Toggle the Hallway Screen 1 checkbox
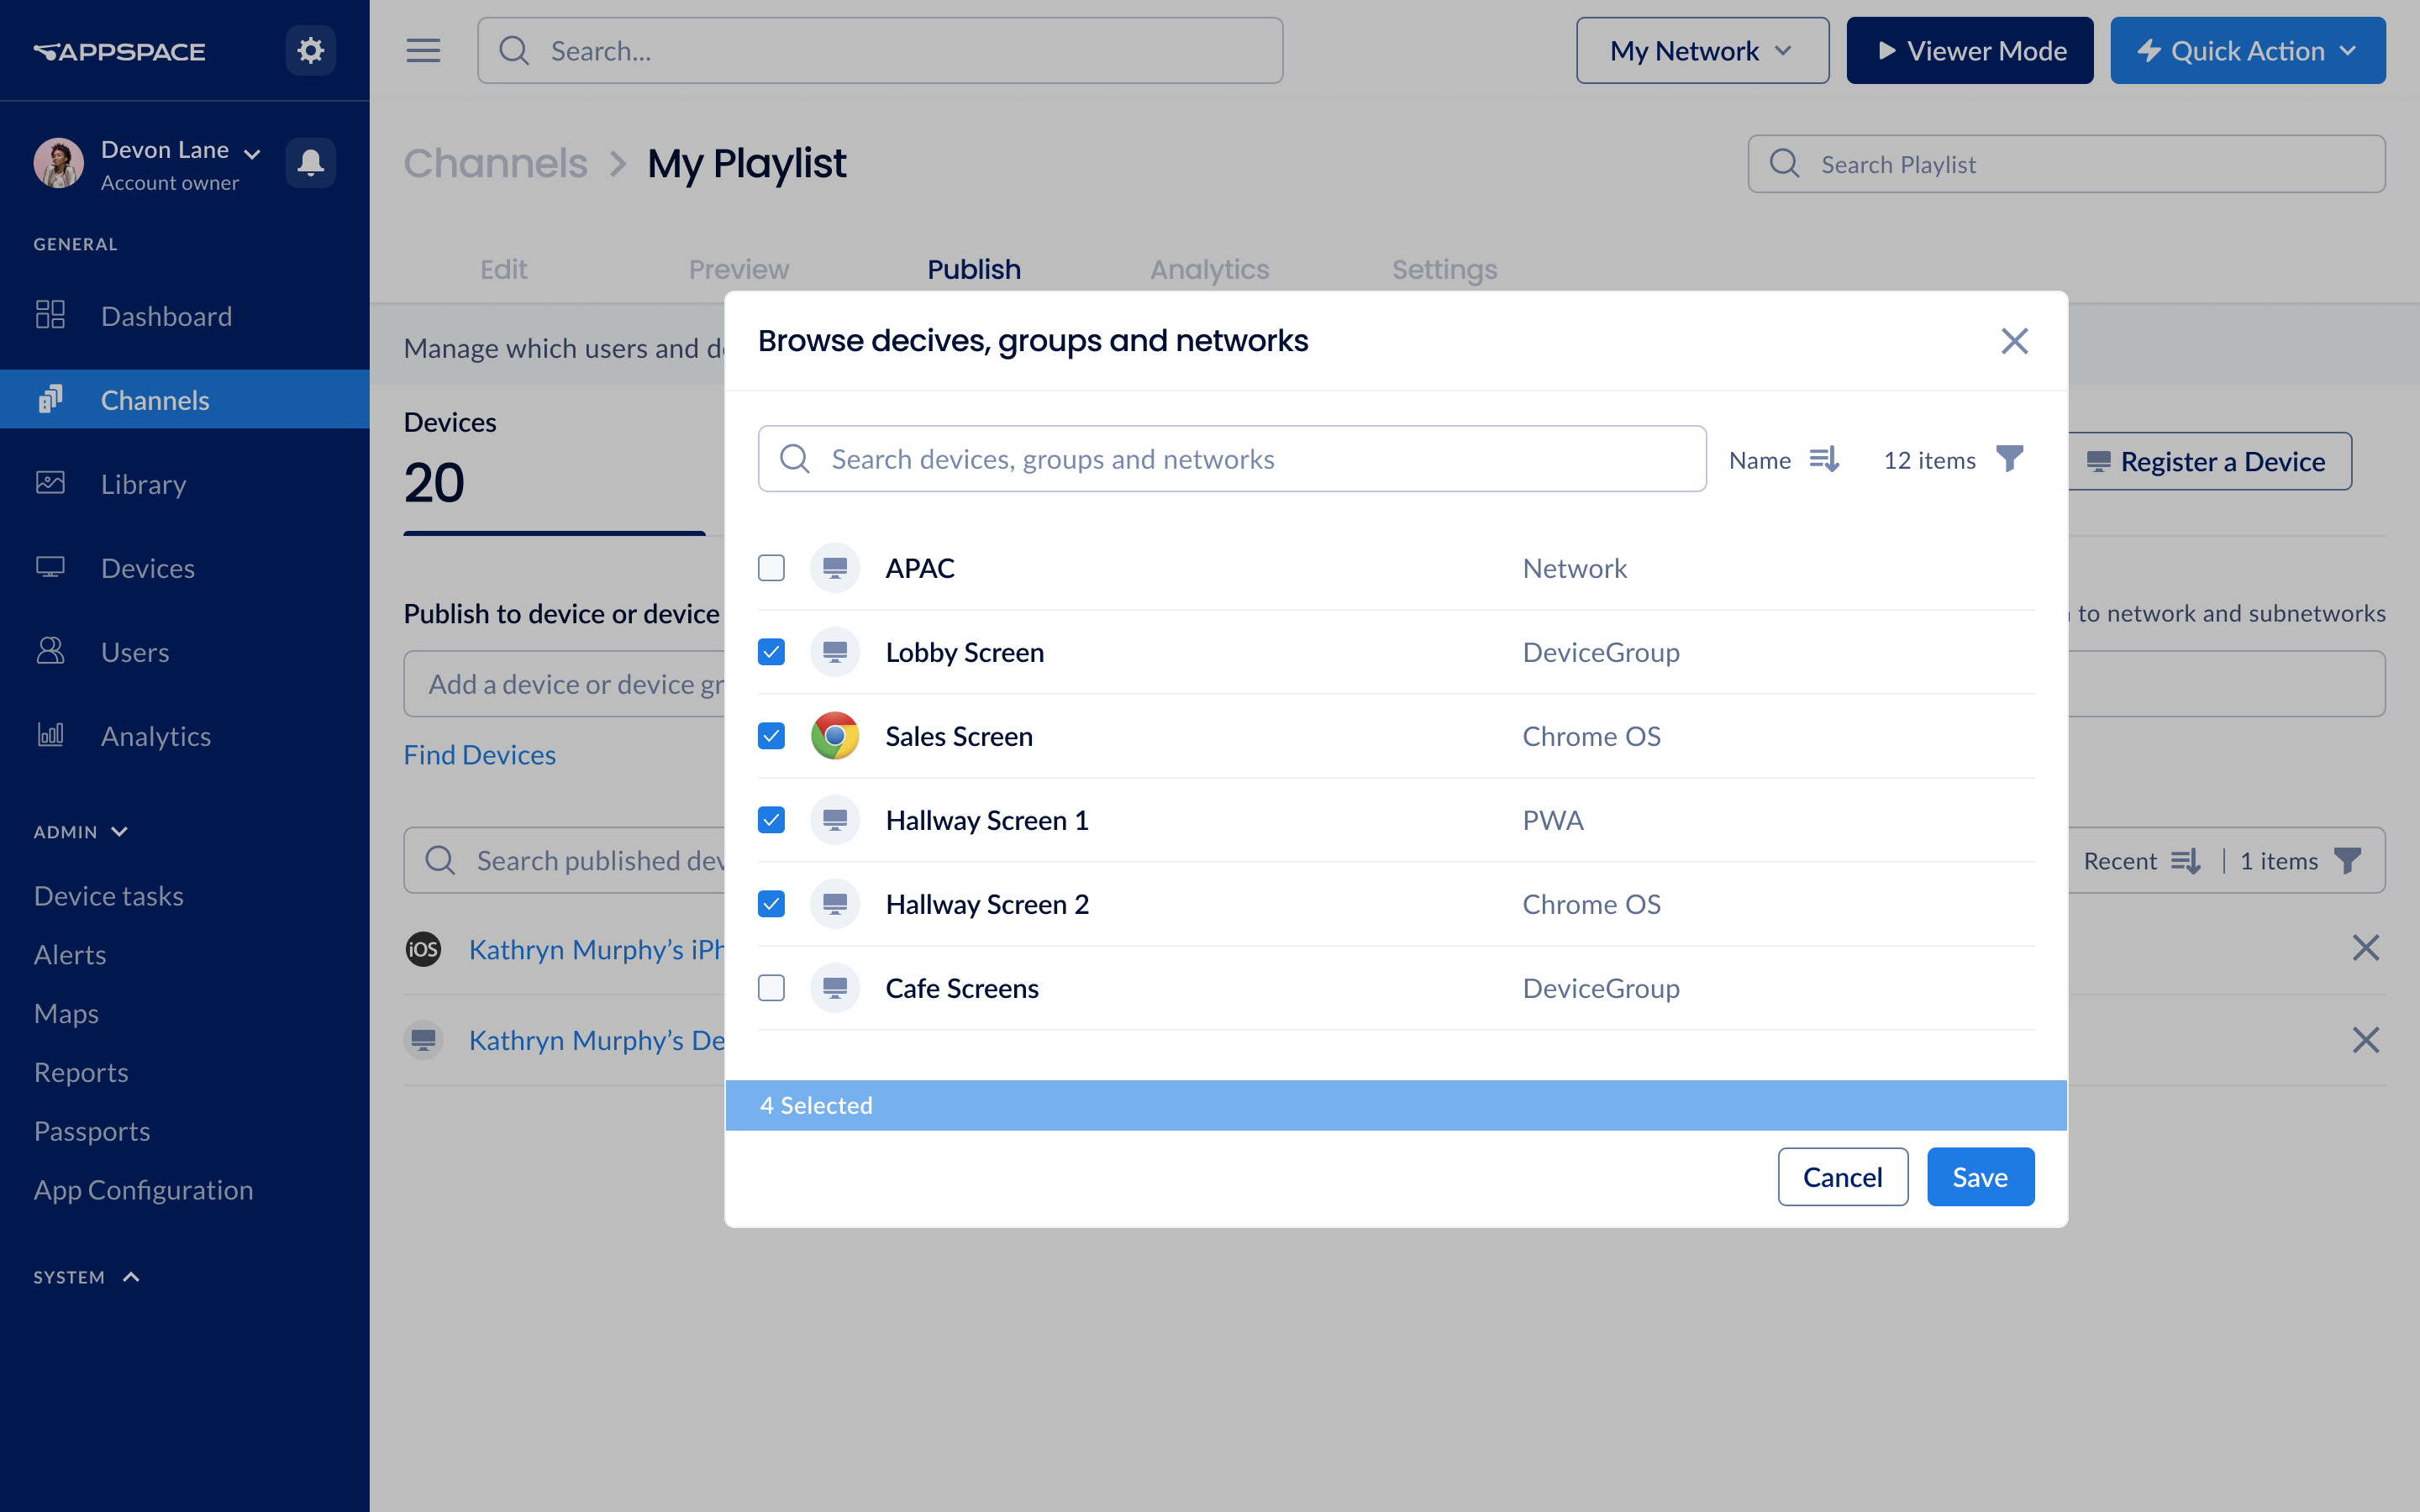The image size is (2420, 1512). (x=772, y=819)
